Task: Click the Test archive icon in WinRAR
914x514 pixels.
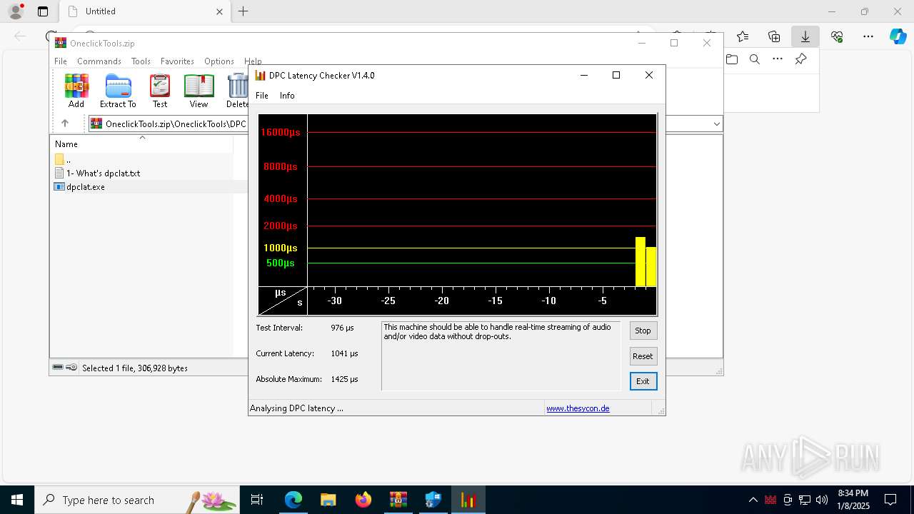Action: point(160,91)
